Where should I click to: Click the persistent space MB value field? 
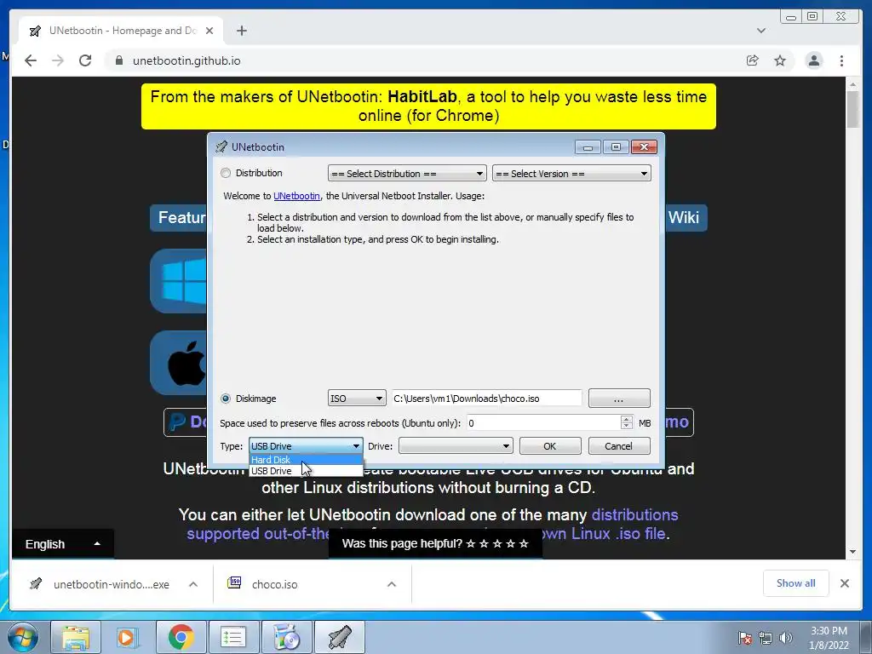[543, 423]
